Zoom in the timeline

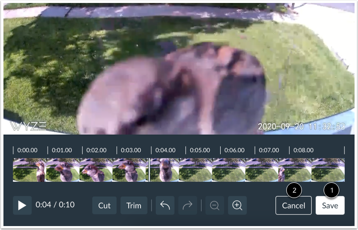(x=237, y=205)
